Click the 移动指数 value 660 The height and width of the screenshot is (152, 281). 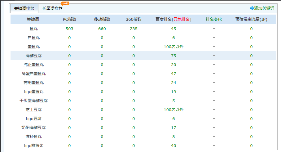pyautogui.click(x=102, y=29)
